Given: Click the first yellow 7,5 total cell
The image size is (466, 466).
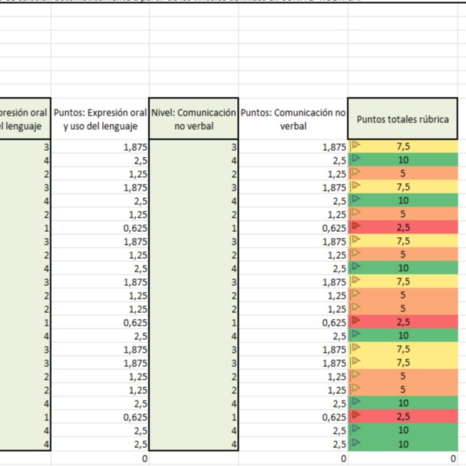Looking at the screenshot, I should [x=404, y=146].
